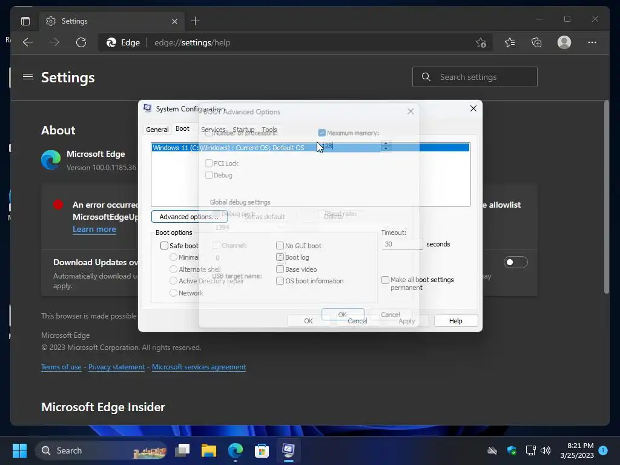
Task: Add this page to favorites star icon
Action: tap(481, 42)
